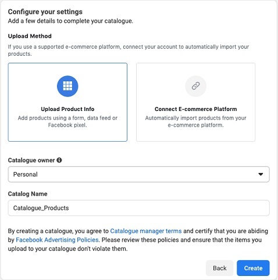Click the Upload Method heading

[30, 36]
